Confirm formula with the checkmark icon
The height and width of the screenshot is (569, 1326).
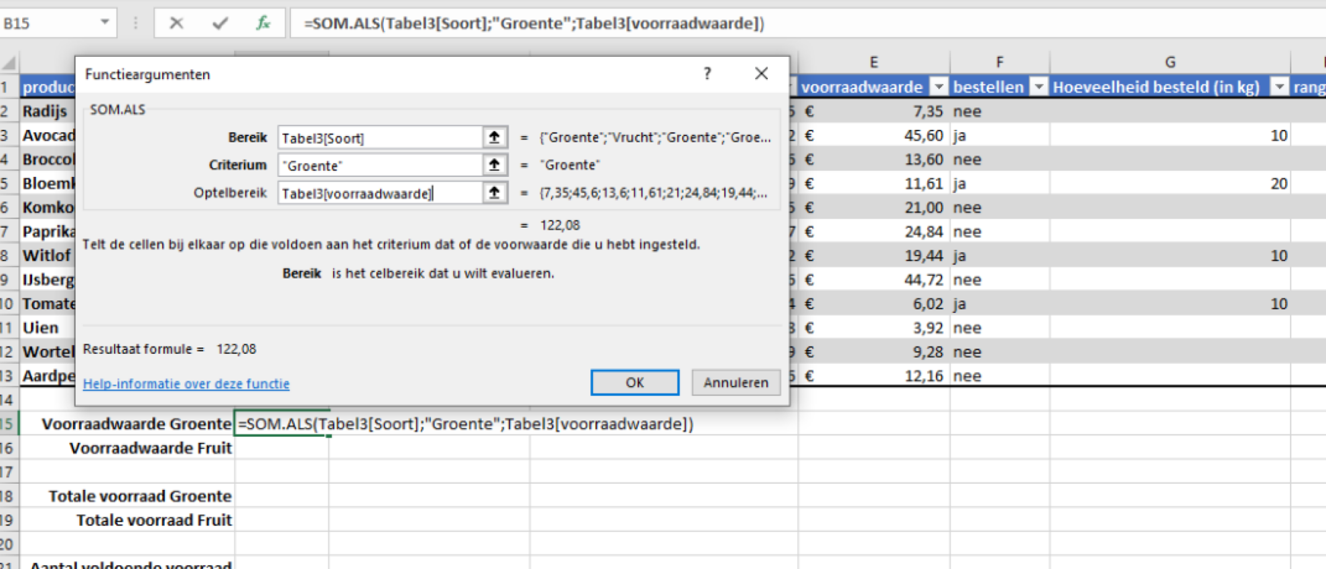(220, 24)
